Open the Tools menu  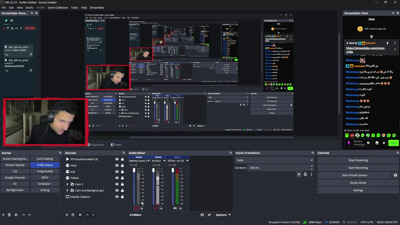point(74,7)
